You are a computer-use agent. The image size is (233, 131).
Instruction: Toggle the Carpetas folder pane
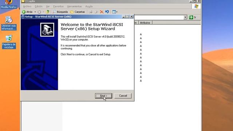pos(78,12)
